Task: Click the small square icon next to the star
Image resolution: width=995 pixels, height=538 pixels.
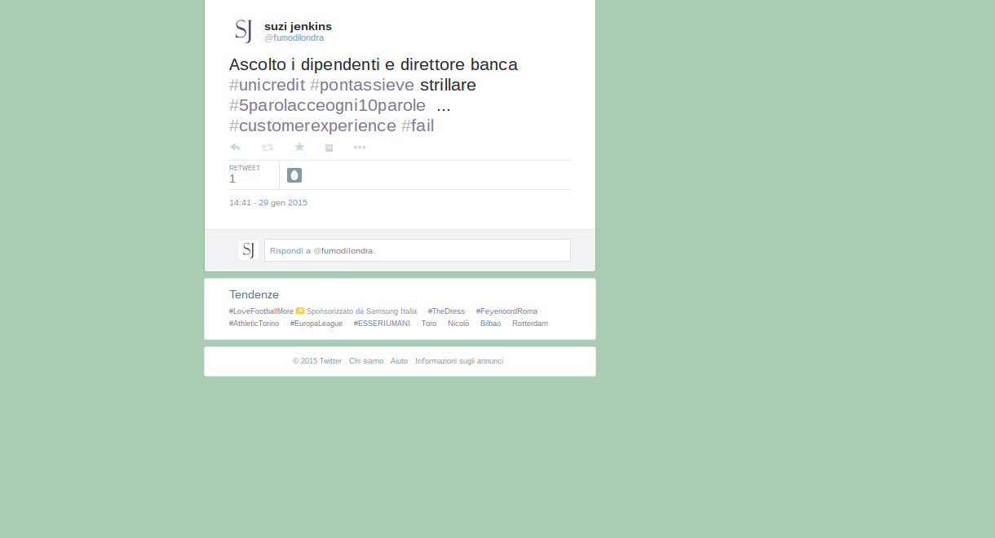Action: click(329, 148)
